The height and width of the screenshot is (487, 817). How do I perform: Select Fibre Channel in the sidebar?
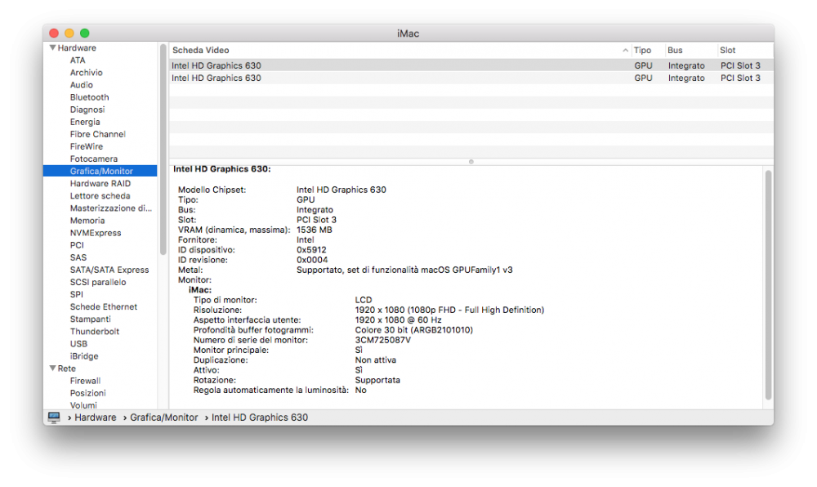(98, 134)
